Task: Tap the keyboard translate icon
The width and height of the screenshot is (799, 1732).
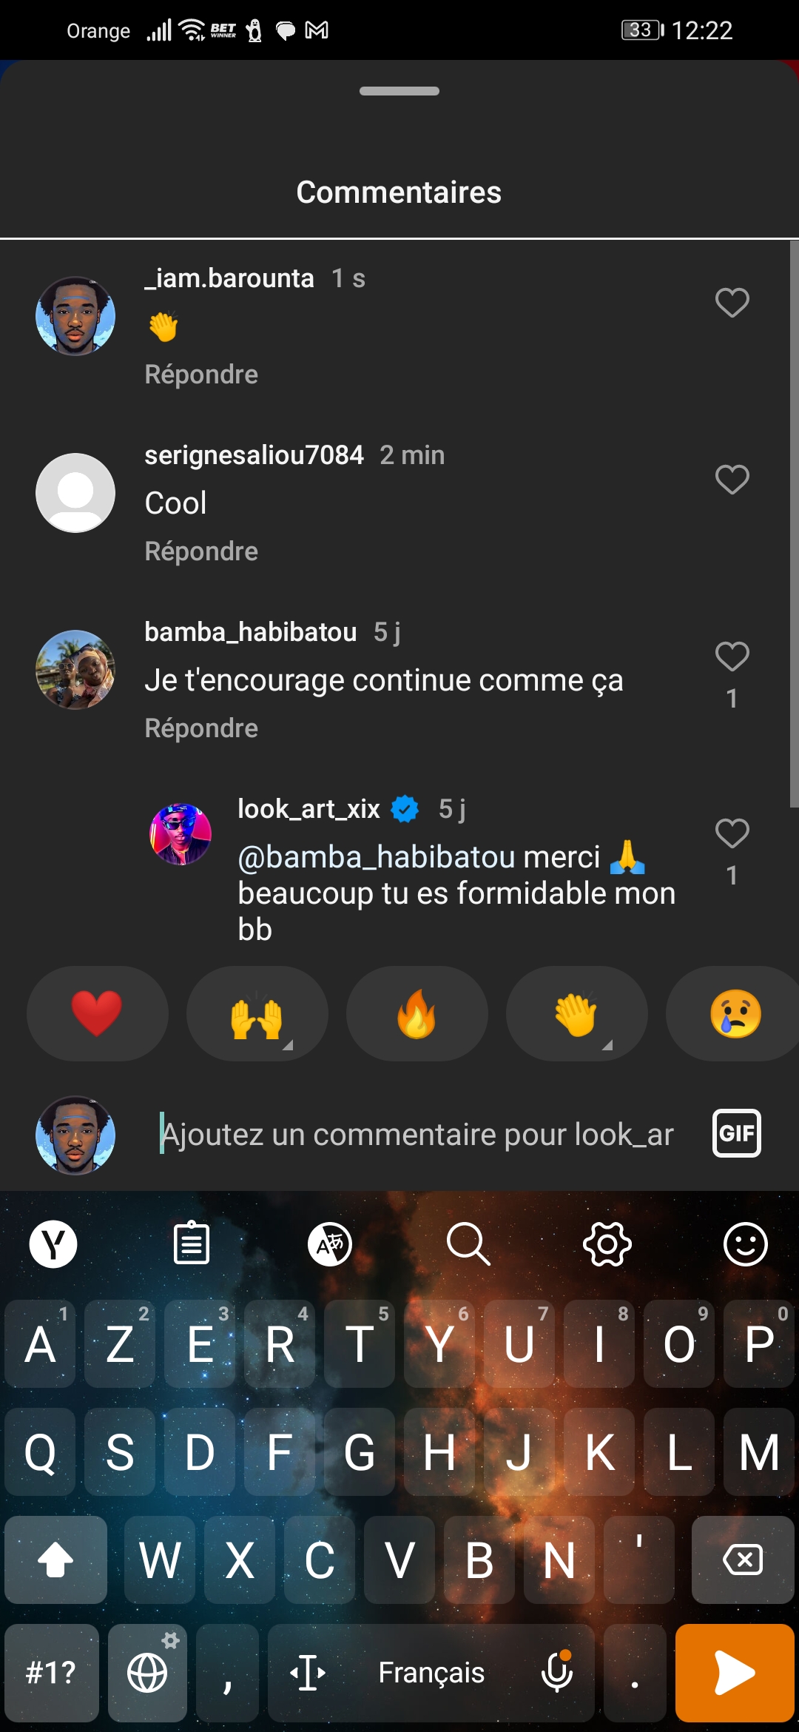Action: [330, 1243]
